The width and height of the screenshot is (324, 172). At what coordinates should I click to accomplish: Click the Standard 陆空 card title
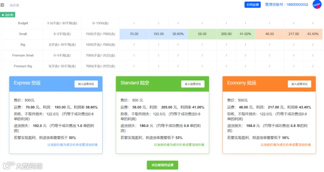click(135, 83)
